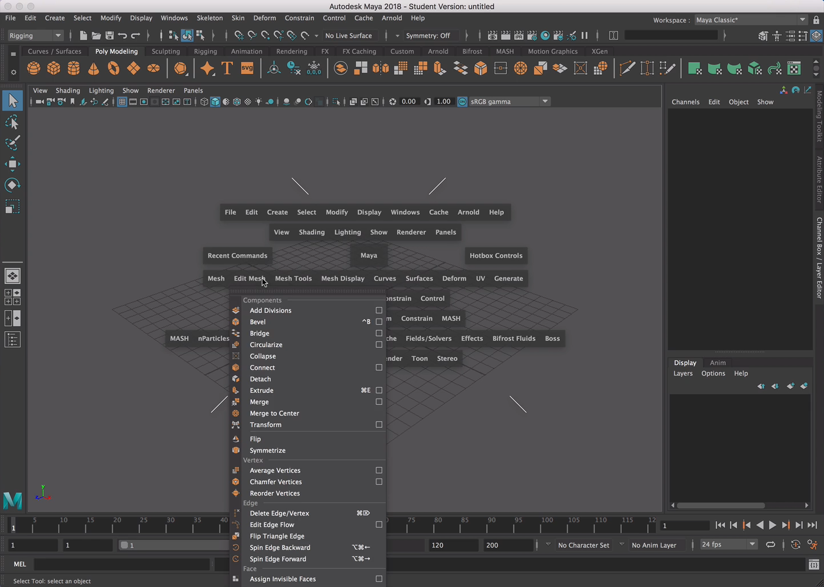Select the Rotate tool in toolbox

pos(12,185)
